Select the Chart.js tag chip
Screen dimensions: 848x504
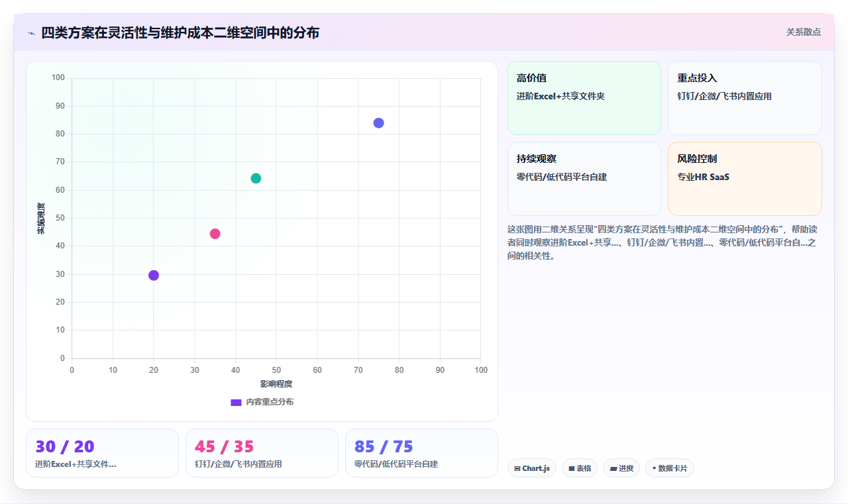[x=532, y=468]
